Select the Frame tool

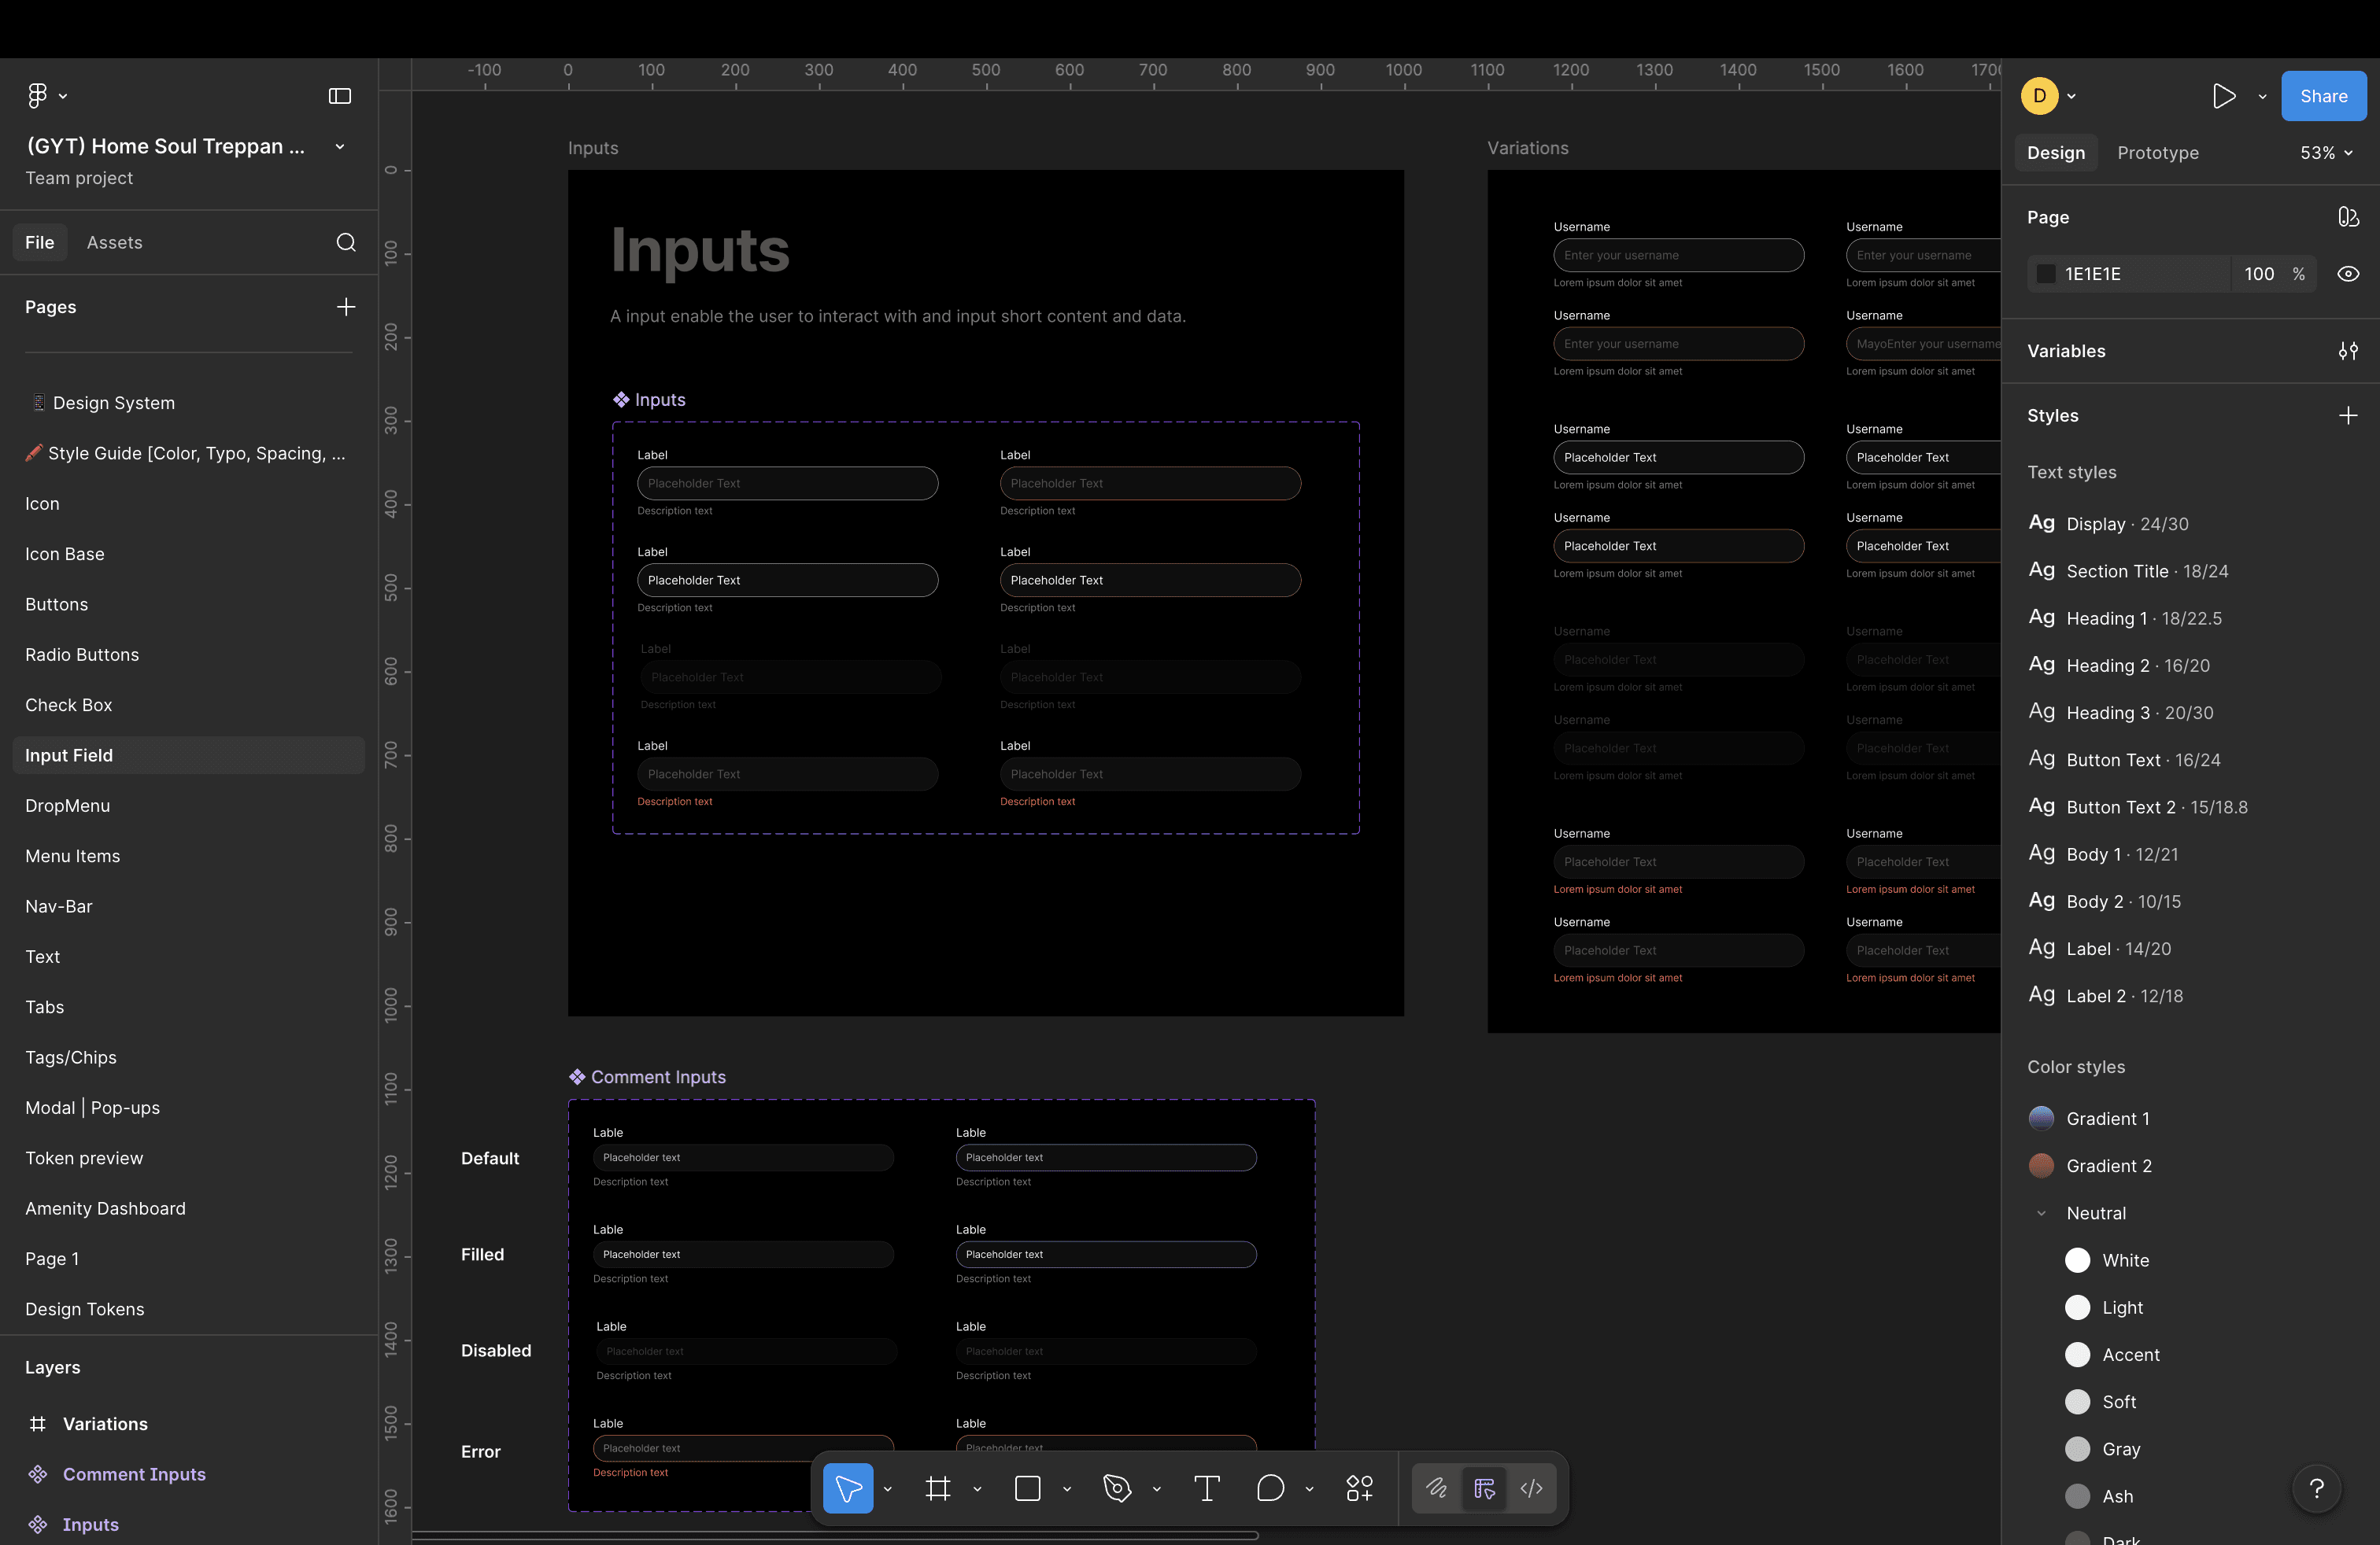(x=937, y=1488)
